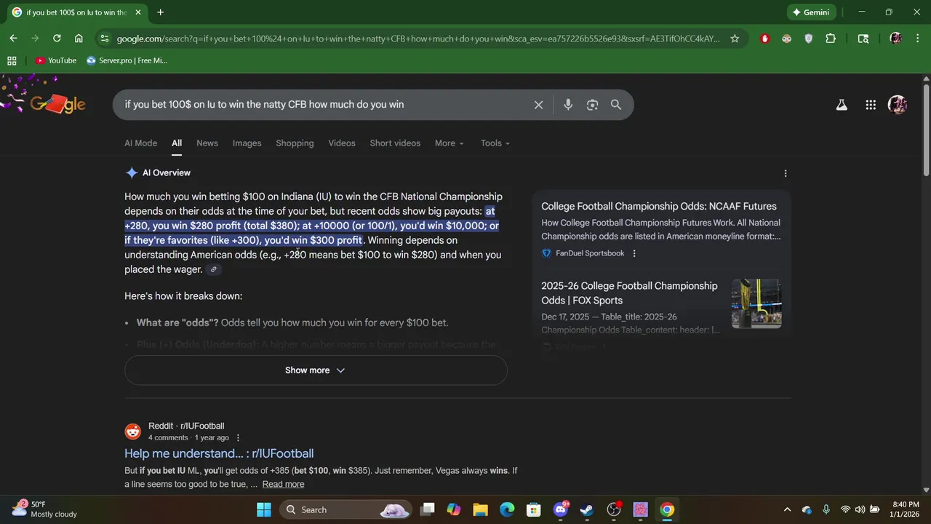Open Discord on the taskbar

(x=561, y=509)
